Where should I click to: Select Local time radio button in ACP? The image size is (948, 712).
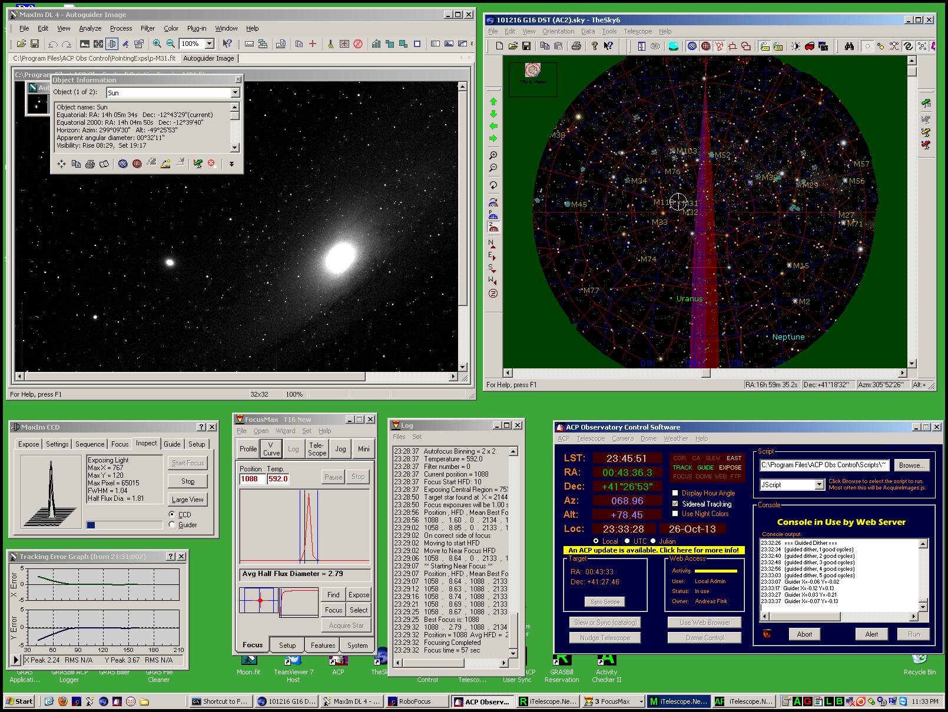596,541
